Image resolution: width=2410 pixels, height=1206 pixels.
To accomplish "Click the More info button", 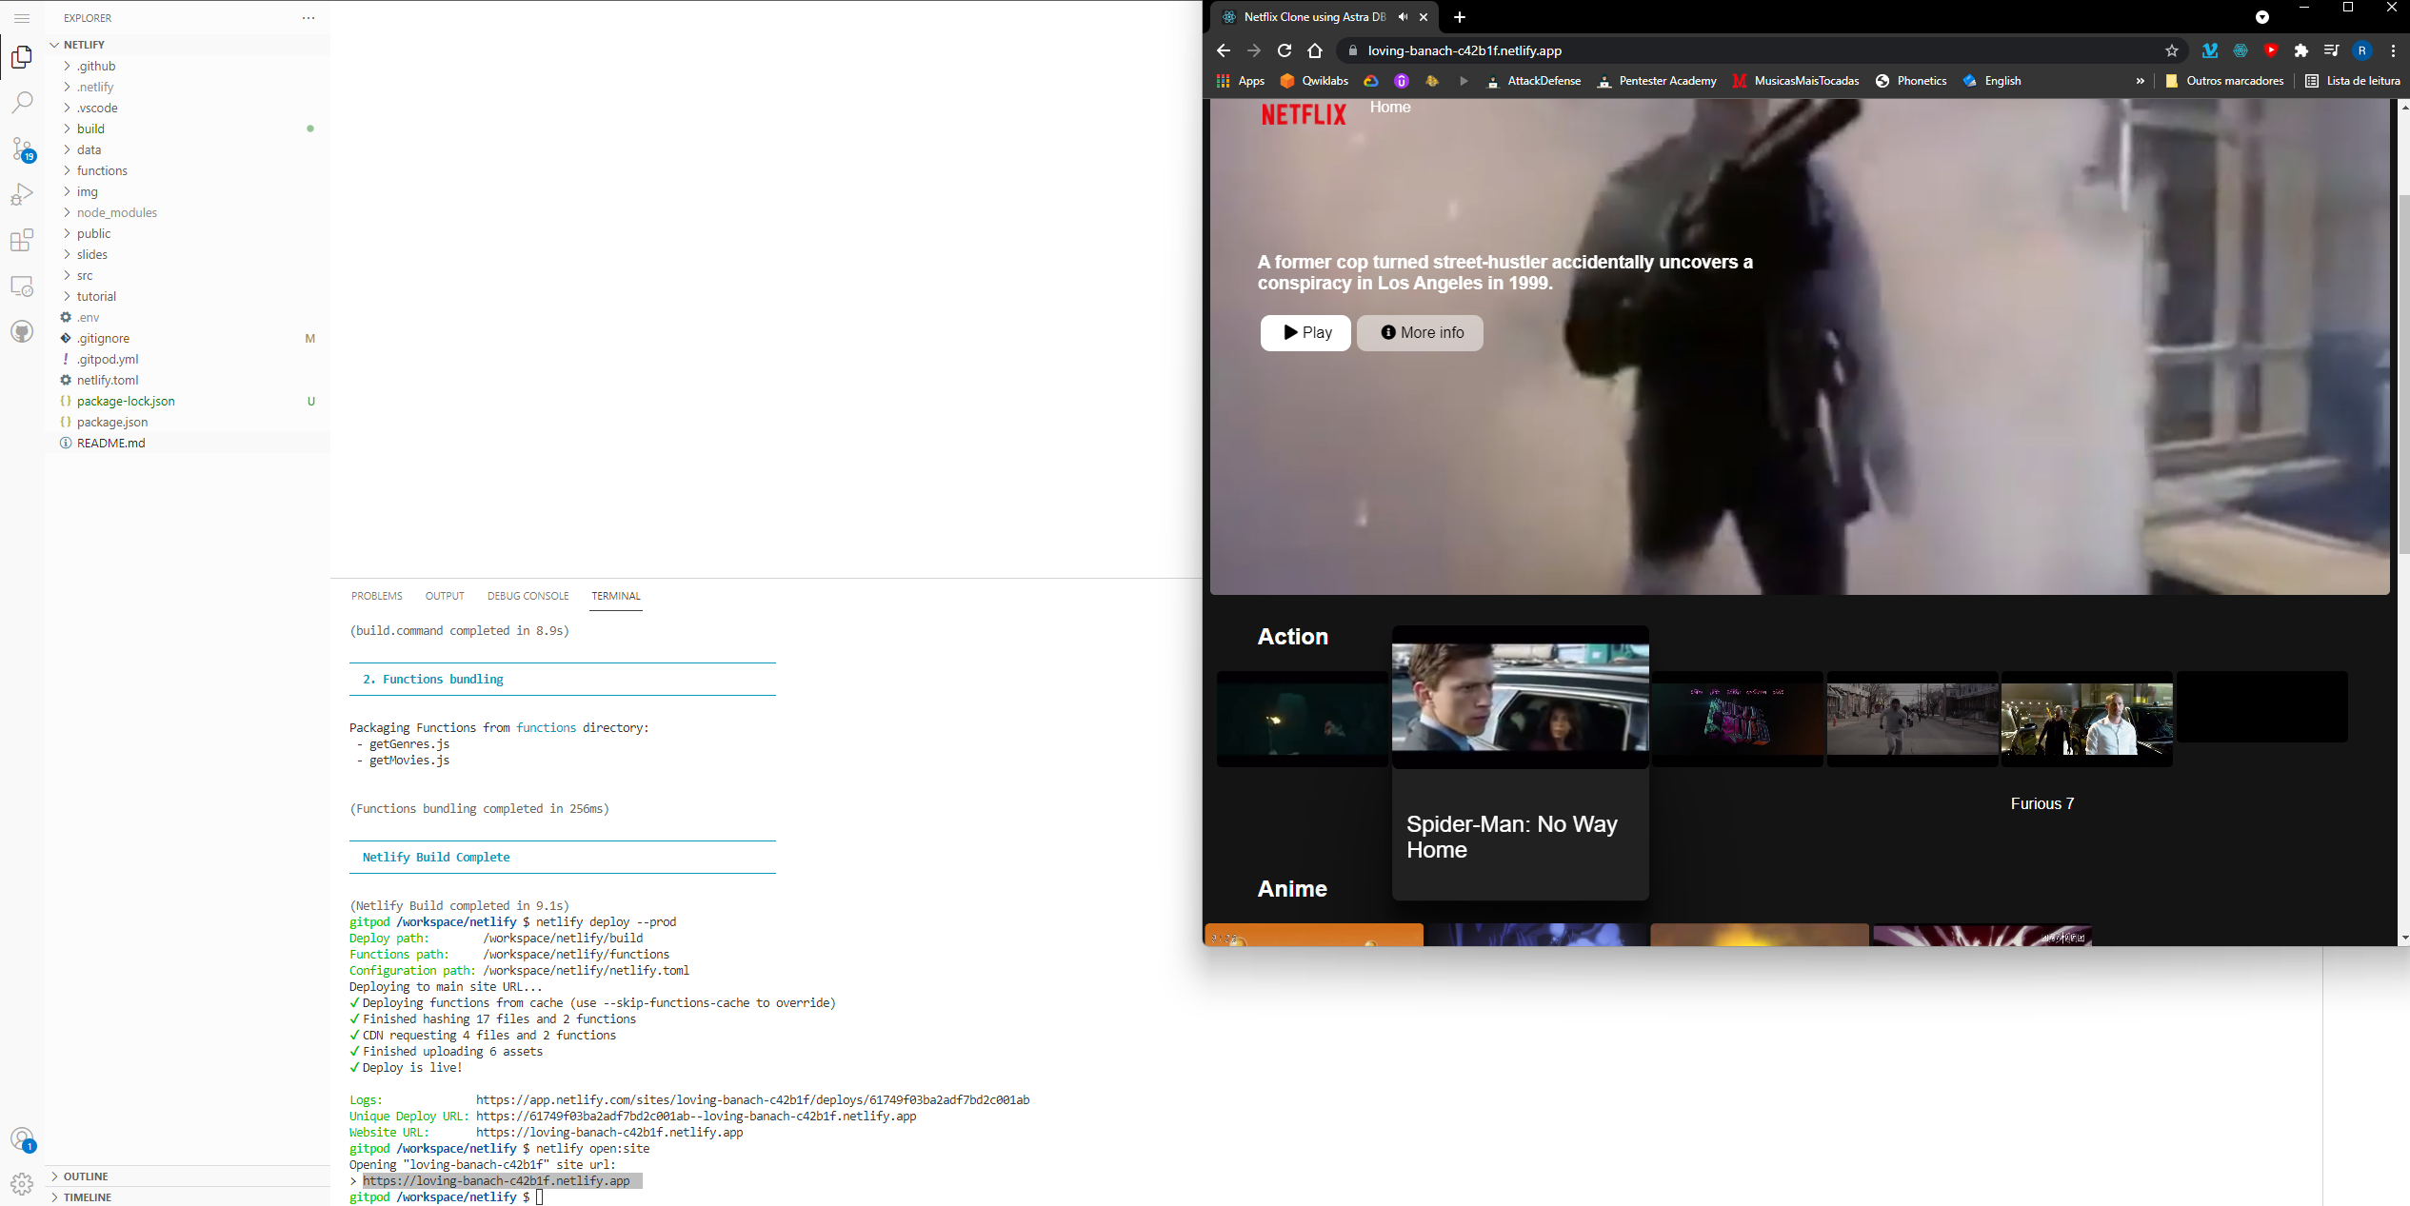I will tap(1420, 332).
